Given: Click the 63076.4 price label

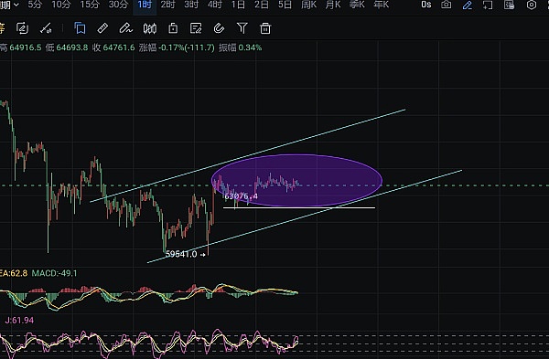Looking at the screenshot, I should (241, 196).
